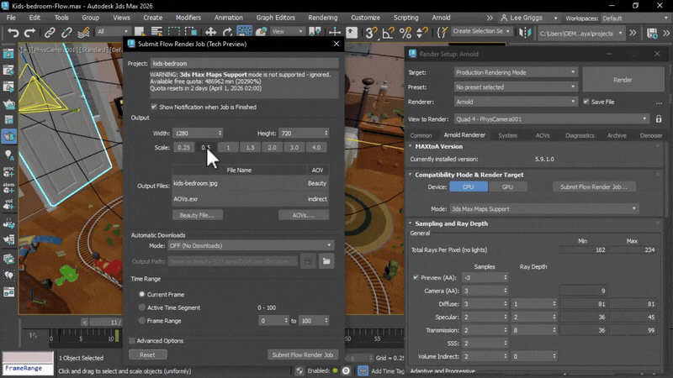Click the teapot render icon in left sidebar
The height and width of the screenshot is (378, 673).
[x=8, y=104]
